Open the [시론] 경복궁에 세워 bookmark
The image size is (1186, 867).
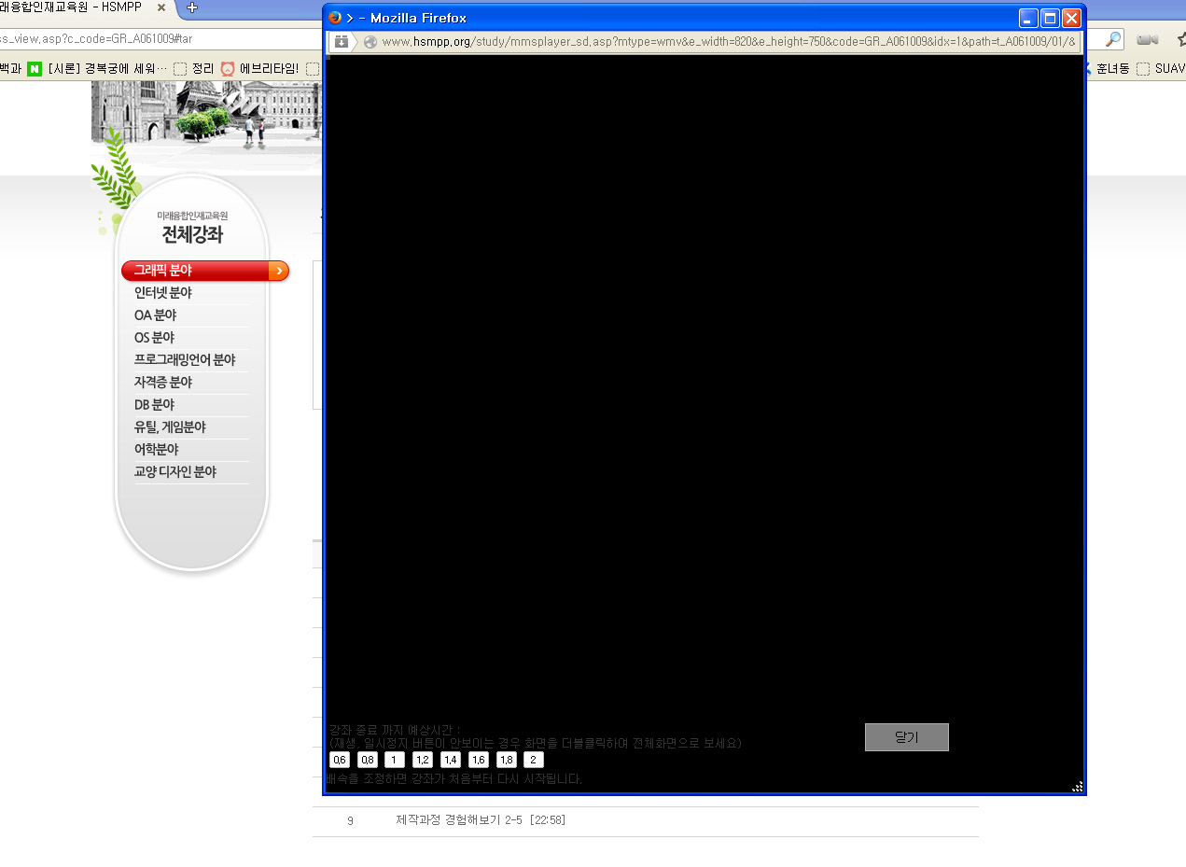[x=108, y=68]
